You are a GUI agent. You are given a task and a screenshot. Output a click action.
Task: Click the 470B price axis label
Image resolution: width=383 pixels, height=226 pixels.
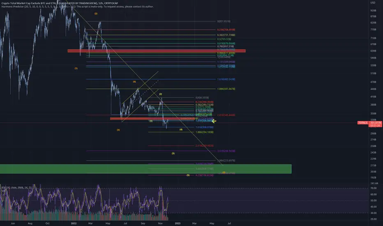373,82
